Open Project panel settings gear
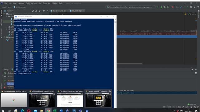Viewport: 200px width, 112px height. point(44,11)
